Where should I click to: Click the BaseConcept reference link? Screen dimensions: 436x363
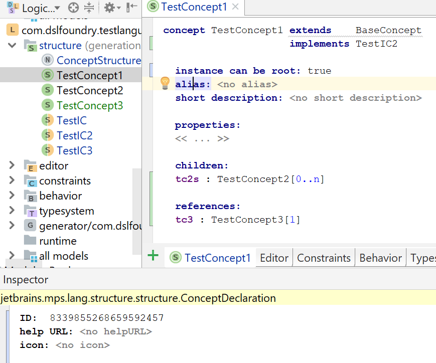point(388,31)
